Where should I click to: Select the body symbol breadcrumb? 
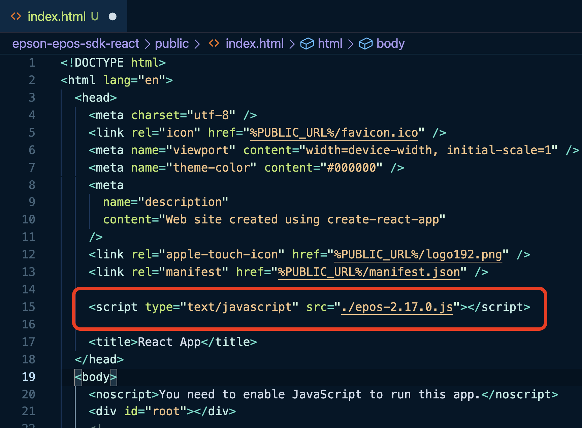pyautogui.click(x=390, y=43)
